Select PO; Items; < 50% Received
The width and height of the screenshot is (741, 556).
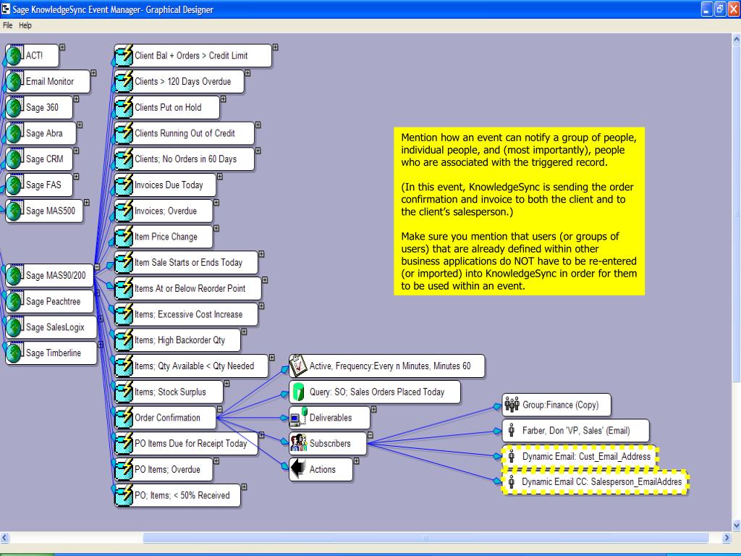click(x=178, y=495)
